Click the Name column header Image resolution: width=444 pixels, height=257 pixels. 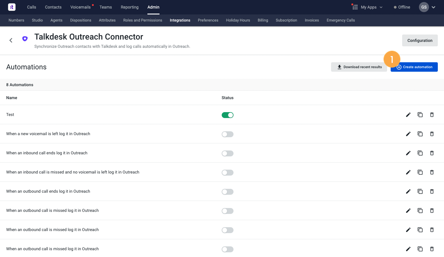12,98
